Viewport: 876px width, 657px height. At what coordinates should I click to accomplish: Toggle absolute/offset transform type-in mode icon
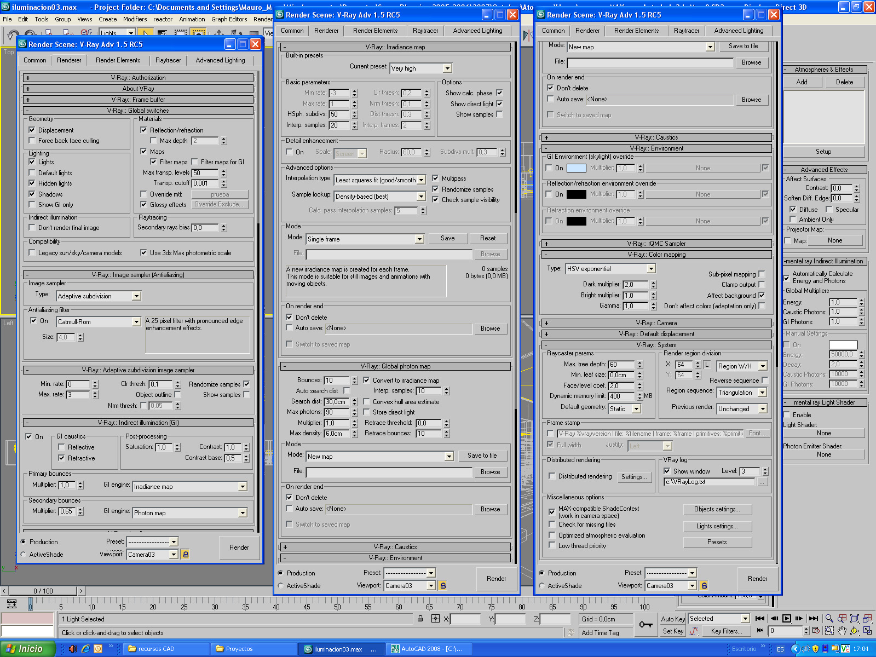435,619
